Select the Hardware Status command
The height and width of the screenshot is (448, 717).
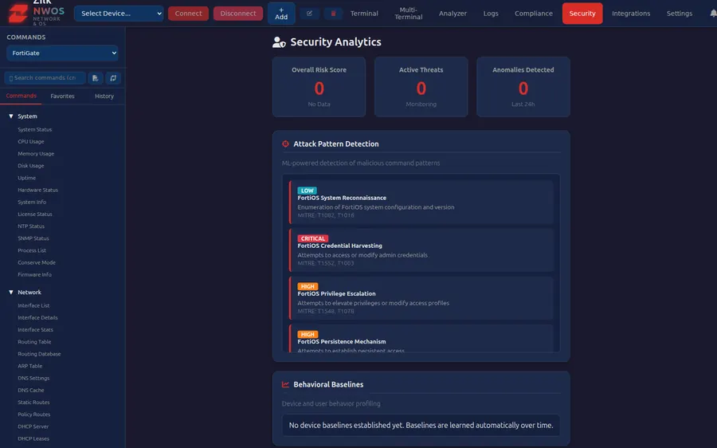pos(38,190)
